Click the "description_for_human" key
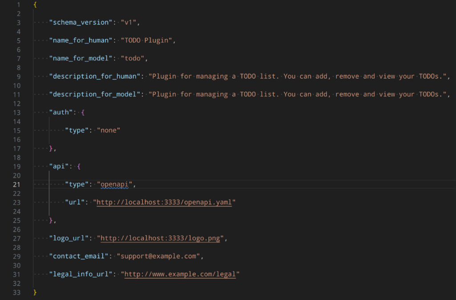This screenshot has height=300, width=456. [x=95, y=77]
